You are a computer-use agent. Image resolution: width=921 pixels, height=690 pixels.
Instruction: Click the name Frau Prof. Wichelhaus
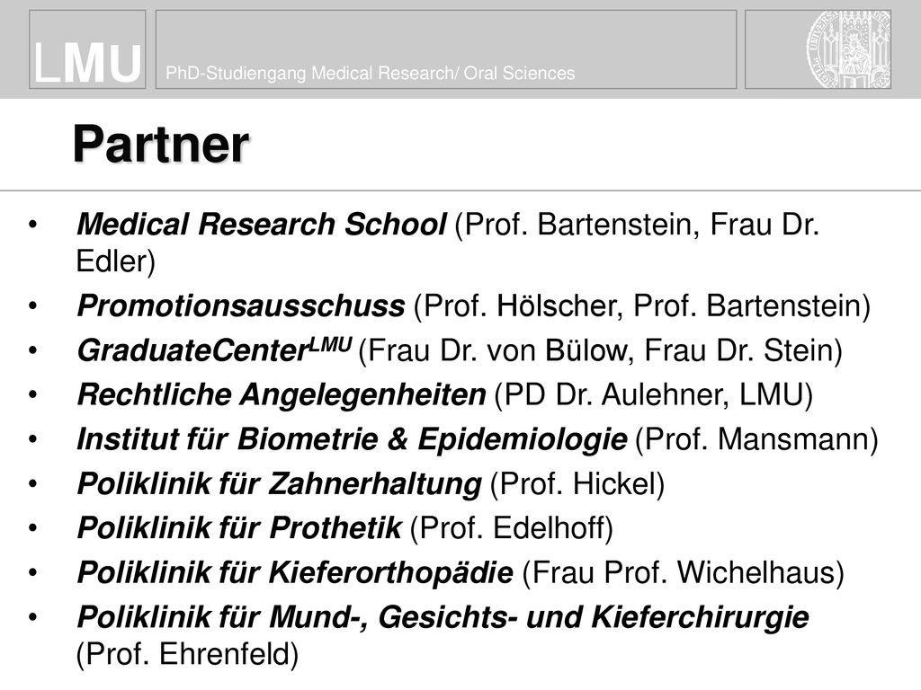(x=683, y=572)
